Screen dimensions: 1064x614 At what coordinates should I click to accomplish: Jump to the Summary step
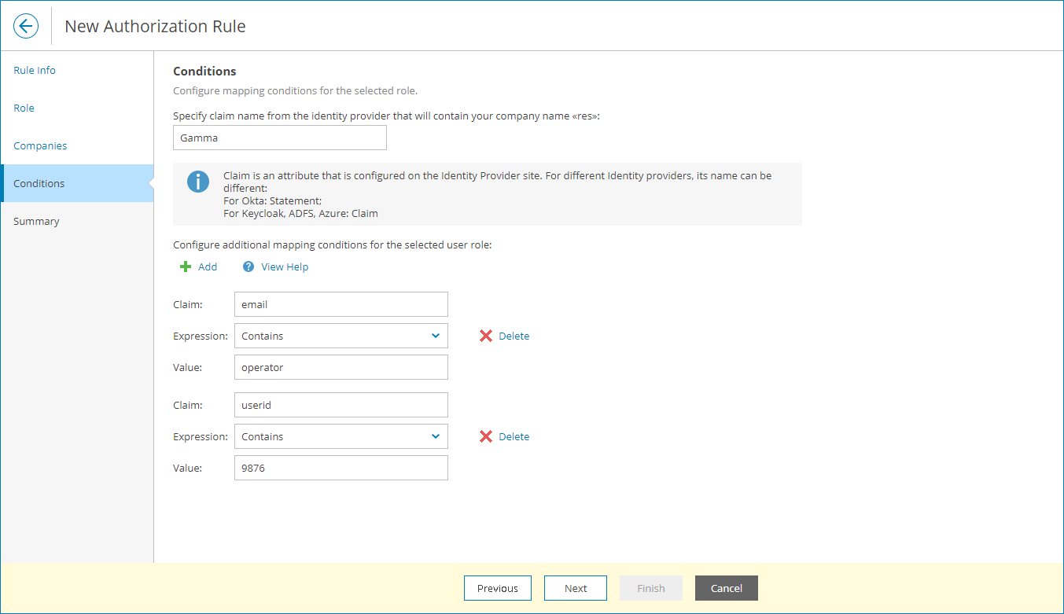36,221
